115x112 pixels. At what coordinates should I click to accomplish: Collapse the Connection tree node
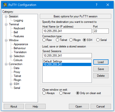[x=6, y=64]
